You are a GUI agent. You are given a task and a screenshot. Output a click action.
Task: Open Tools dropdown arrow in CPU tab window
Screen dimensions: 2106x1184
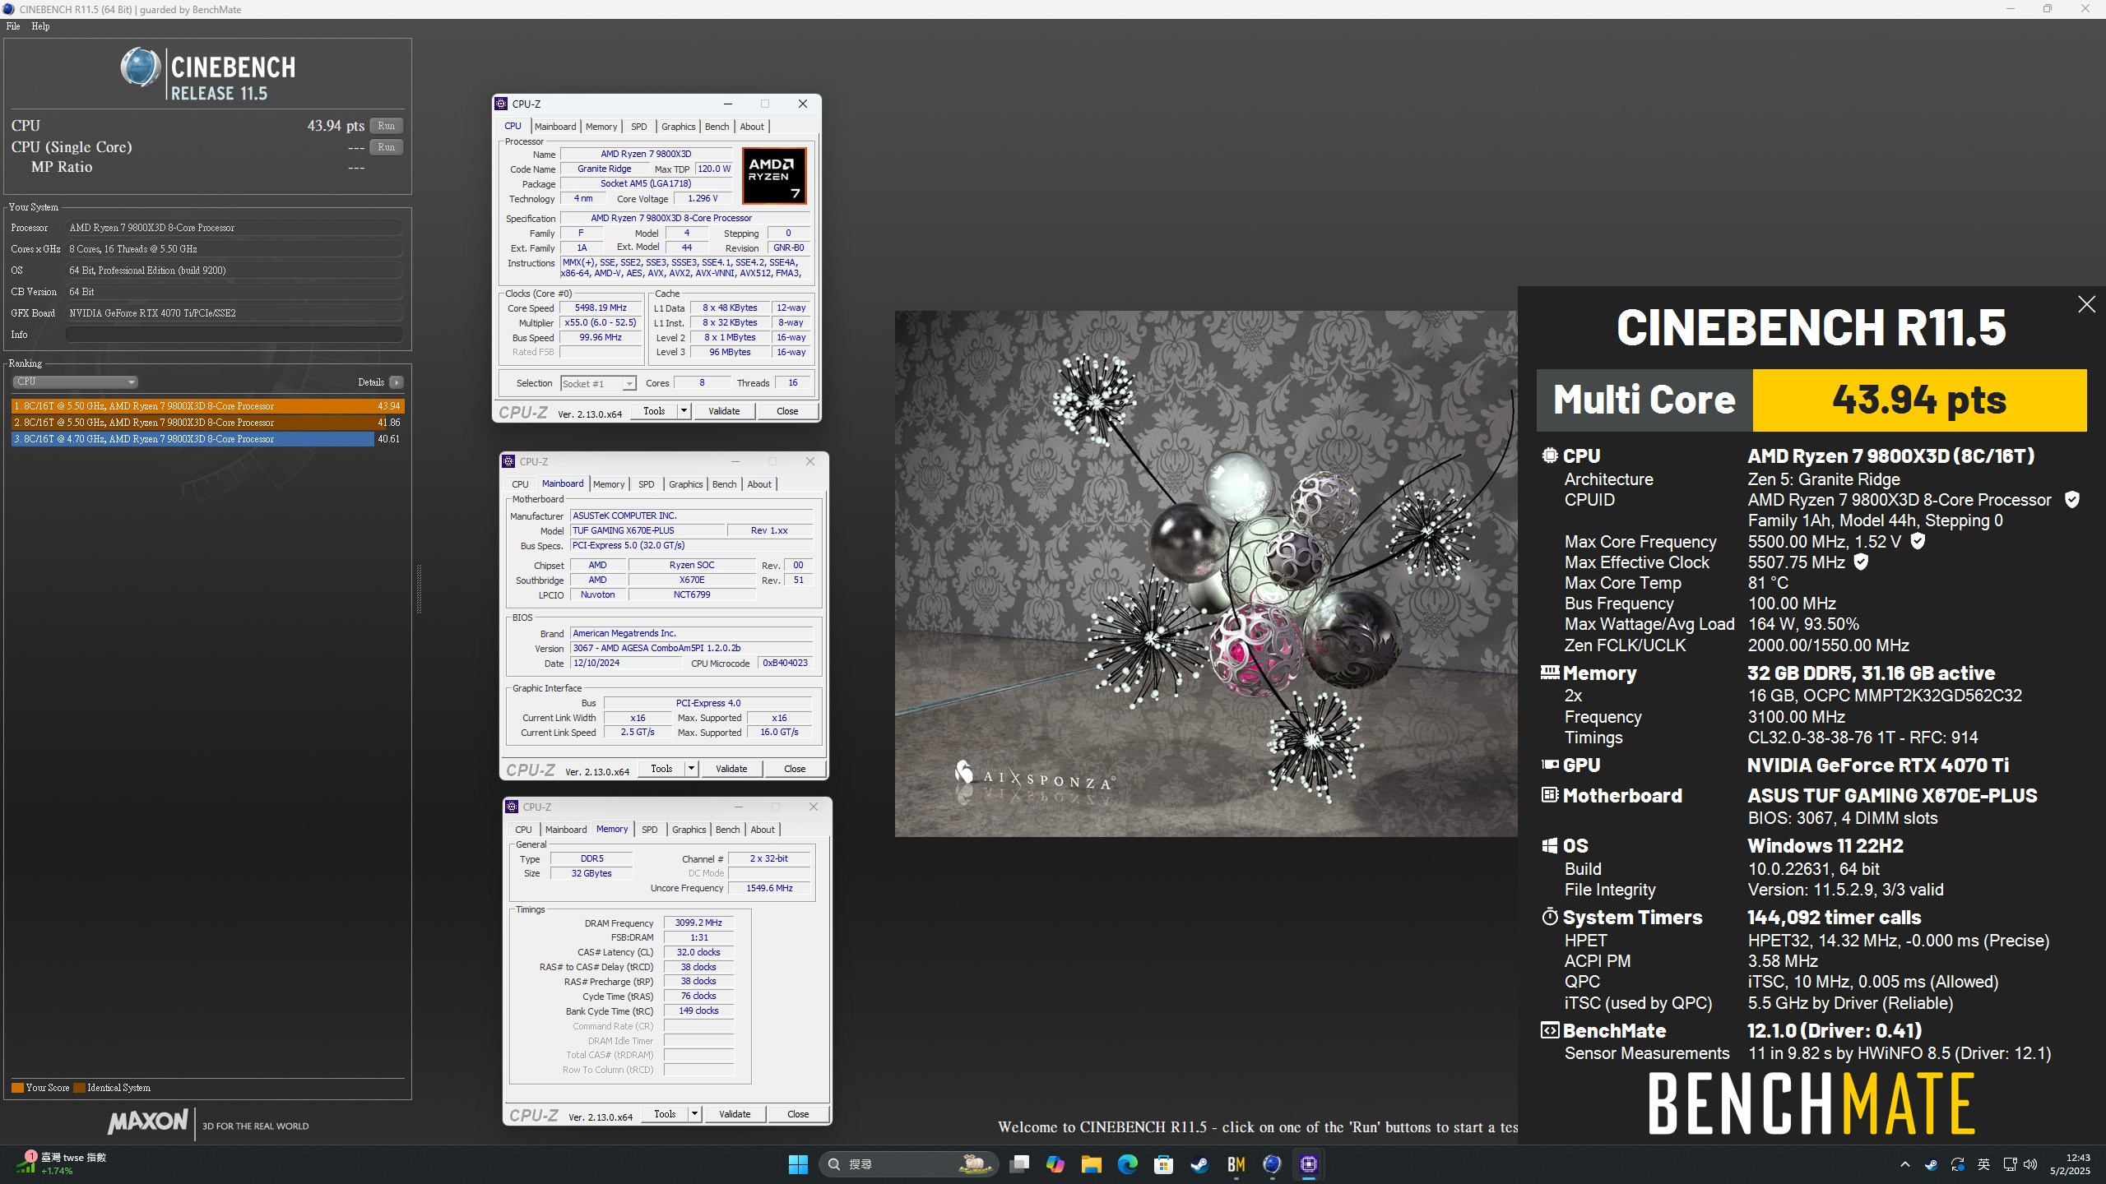[x=684, y=411]
